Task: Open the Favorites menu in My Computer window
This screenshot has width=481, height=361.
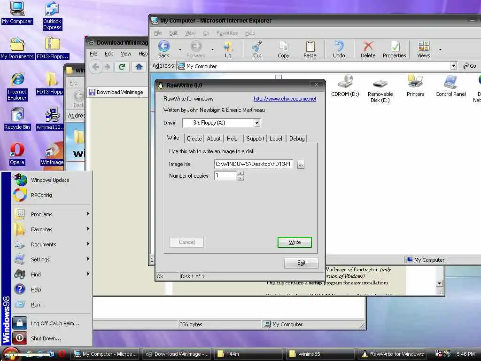Action: point(227,33)
